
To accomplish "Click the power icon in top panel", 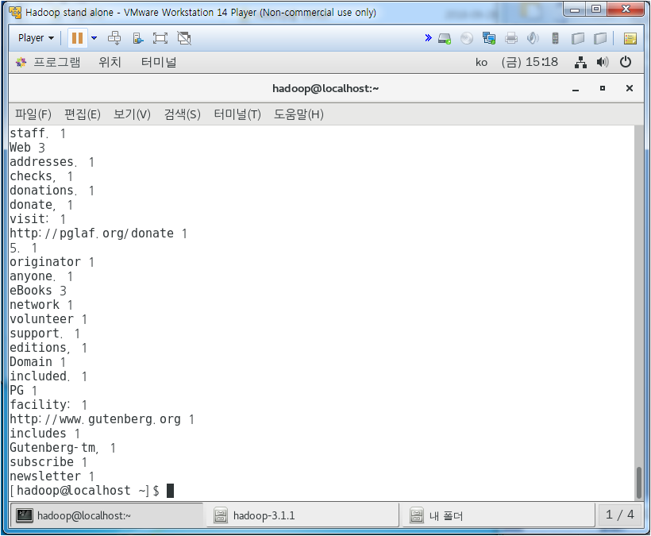I will [626, 62].
